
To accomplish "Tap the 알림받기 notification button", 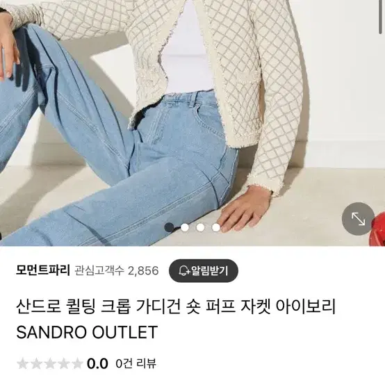I will (204, 270).
